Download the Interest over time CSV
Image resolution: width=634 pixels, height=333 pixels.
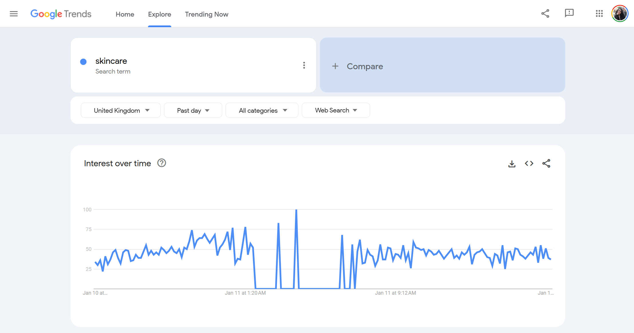pyautogui.click(x=512, y=164)
